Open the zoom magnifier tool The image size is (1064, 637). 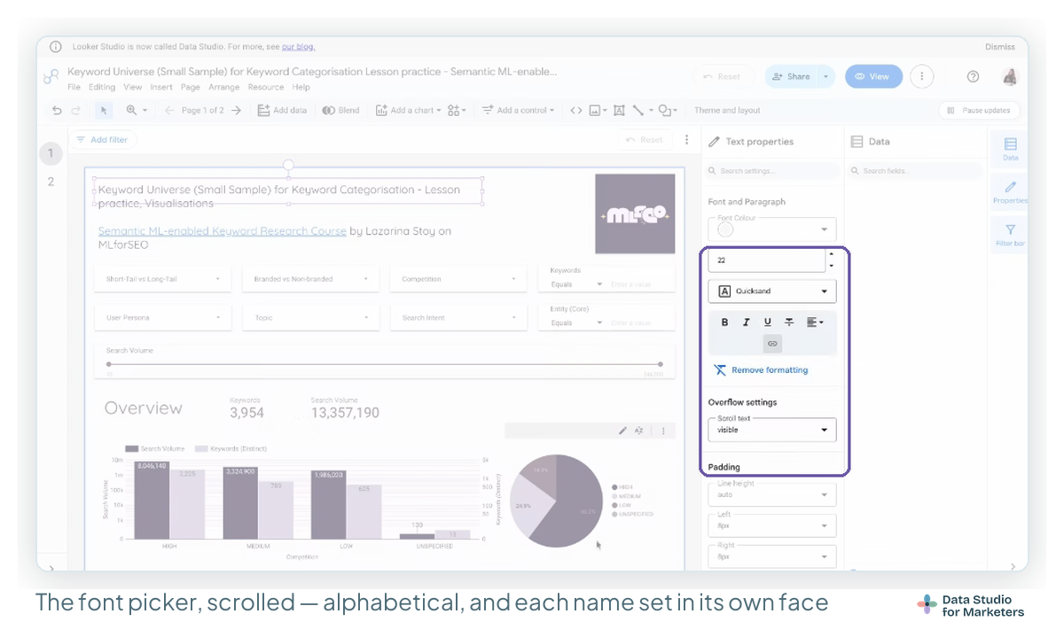[131, 111]
